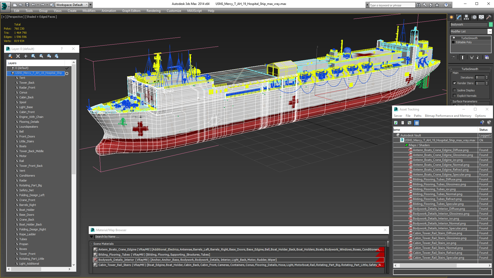Switch Asset Tracking to table view icon
The width and height of the screenshot is (494, 278).
click(417, 123)
